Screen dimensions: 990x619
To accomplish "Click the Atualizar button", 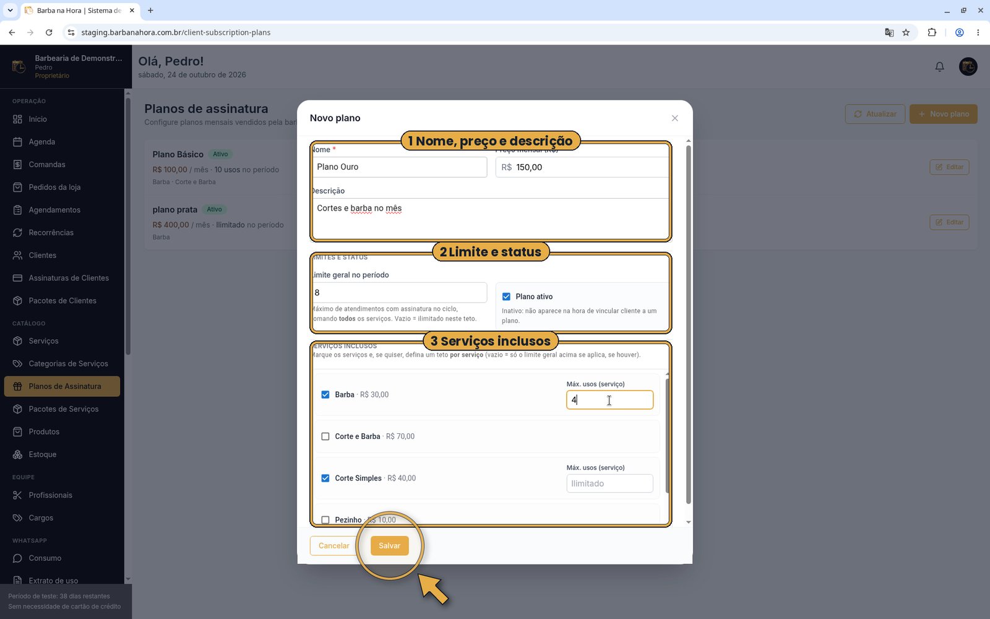I will [x=875, y=114].
